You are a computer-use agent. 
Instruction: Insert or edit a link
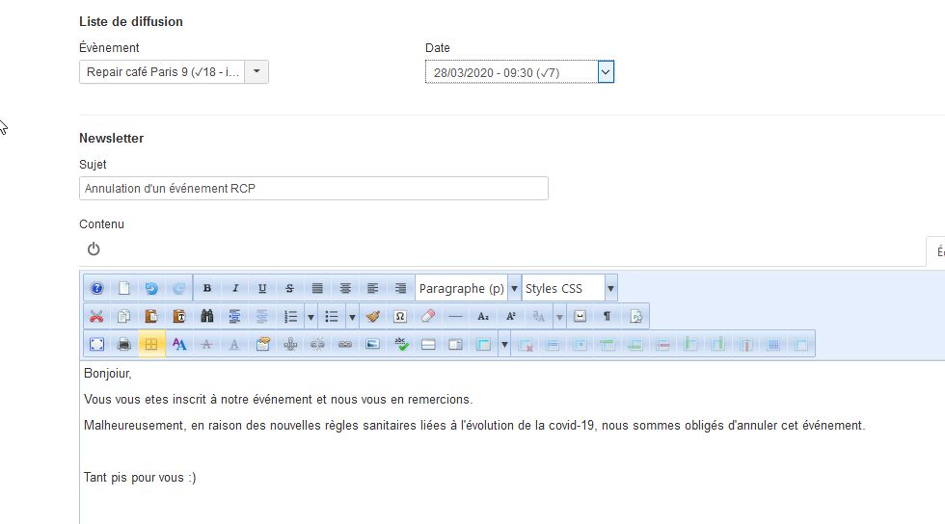pyautogui.click(x=345, y=345)
